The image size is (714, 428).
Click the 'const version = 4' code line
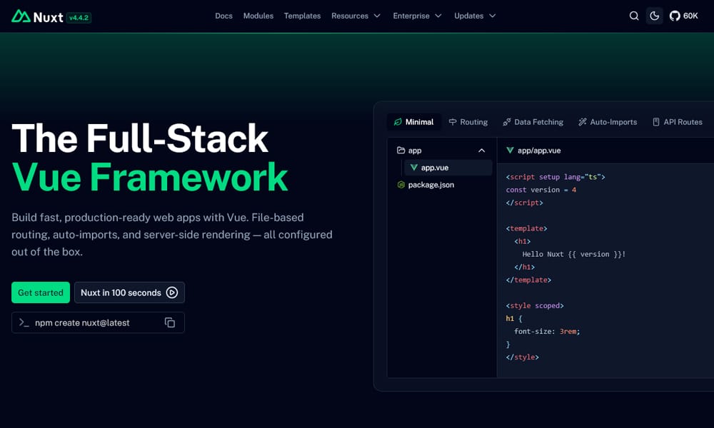pos(541,190)
